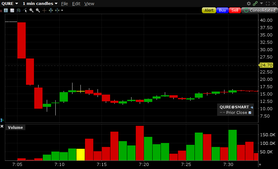The width and height of the screenshot is (278, 169).
Task: Click the blue Buy button
Action: [x=222, y=10]
